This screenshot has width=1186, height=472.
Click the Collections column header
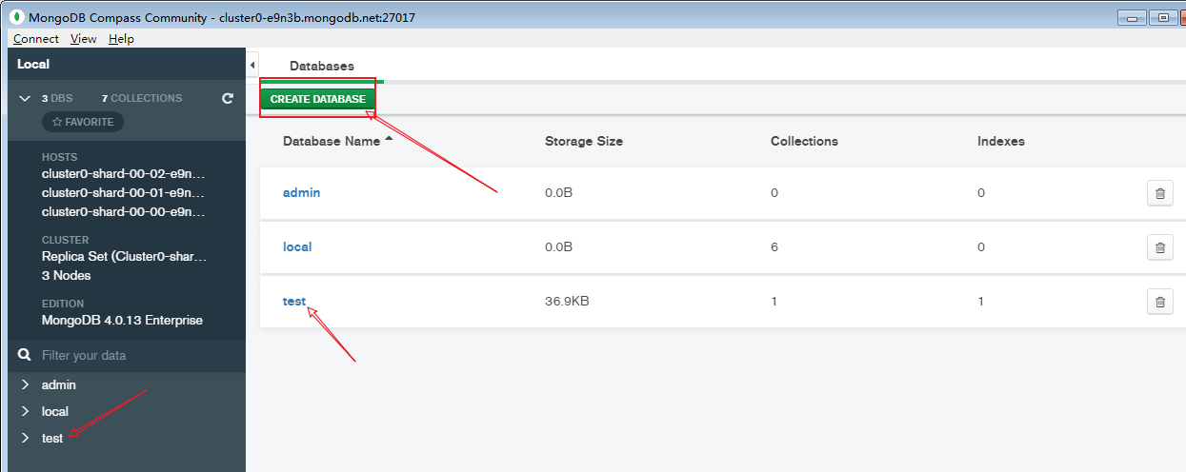pyautogui.click(x=804, y=141)
